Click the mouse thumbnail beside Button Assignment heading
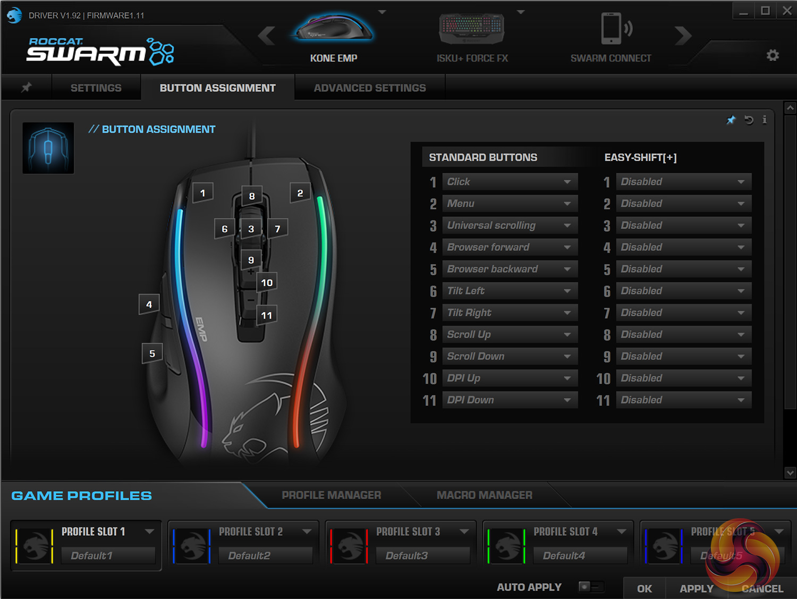This screenshot has height=599, width=797. [x=48, y=148]
